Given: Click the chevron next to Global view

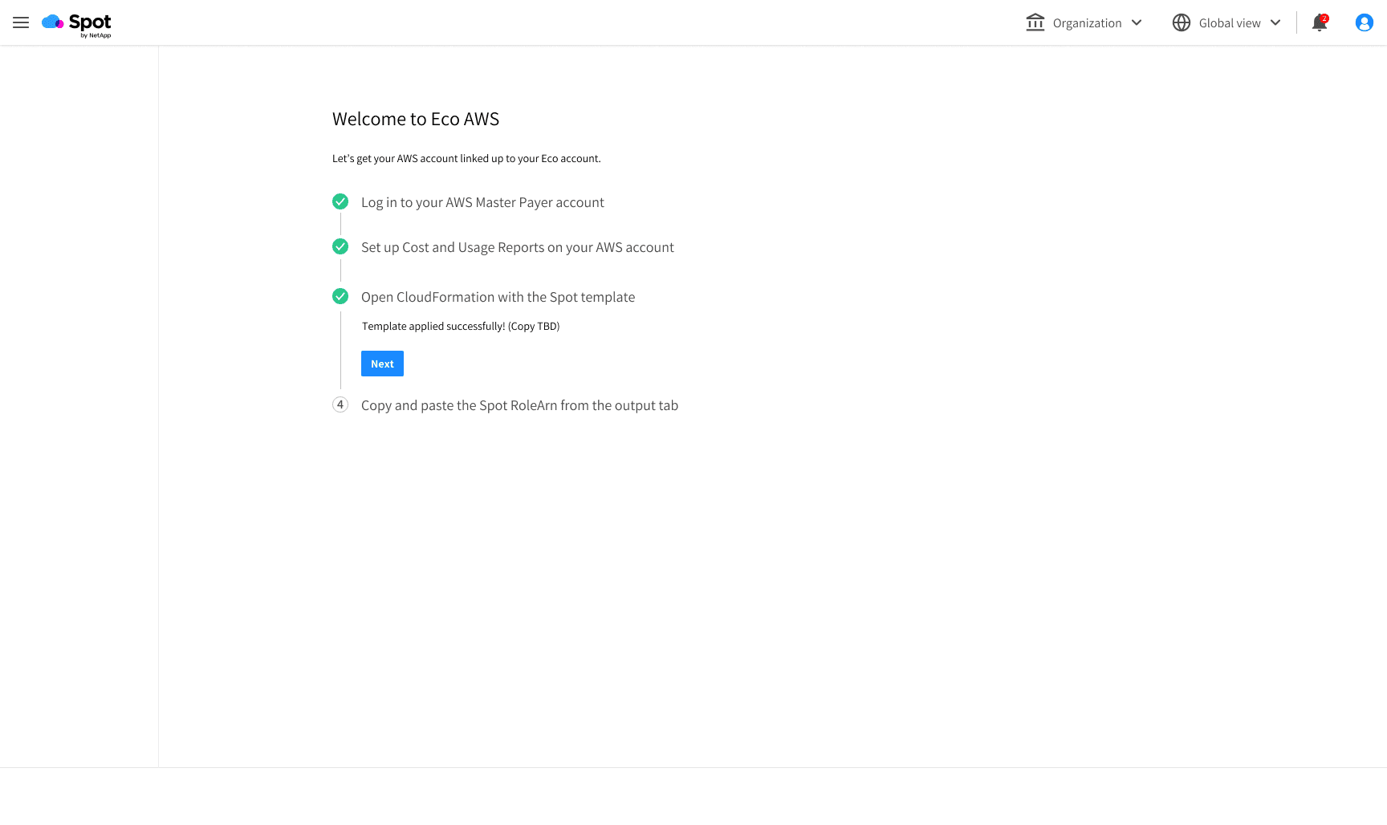Looking at the screenshot, I should pyautogui.click(x=1275, y=22).
